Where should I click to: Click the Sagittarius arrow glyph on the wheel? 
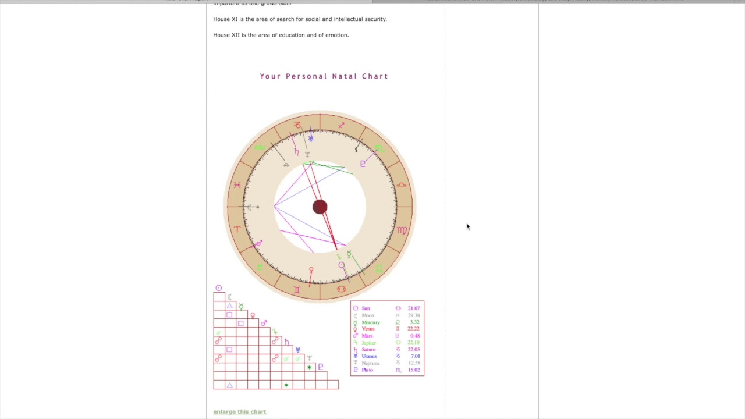point(342,125)
